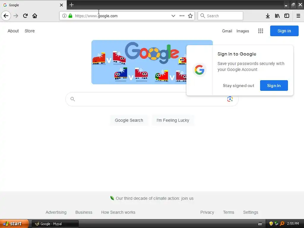
Task: Toggle the sidebar icon
Action: coord(287,16)
